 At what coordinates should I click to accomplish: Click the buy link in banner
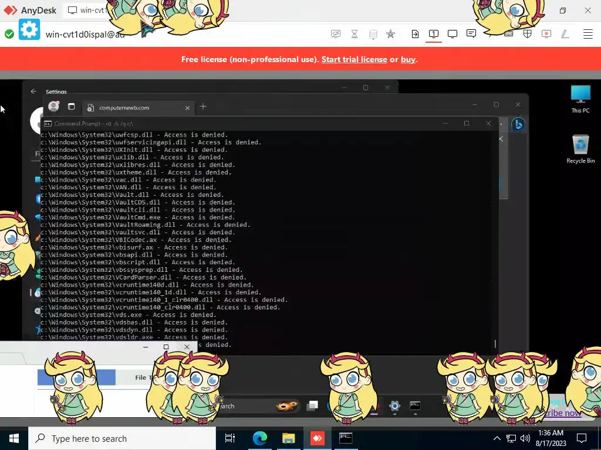click(408, 59)
